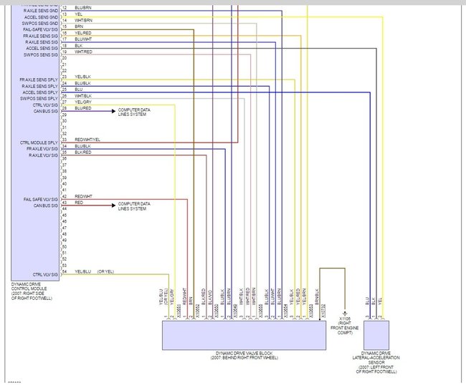
Task: Select the FAIL-SAFE VLV SIG label at pin 15
Action: pyautogui.click(x=40, y=29)
